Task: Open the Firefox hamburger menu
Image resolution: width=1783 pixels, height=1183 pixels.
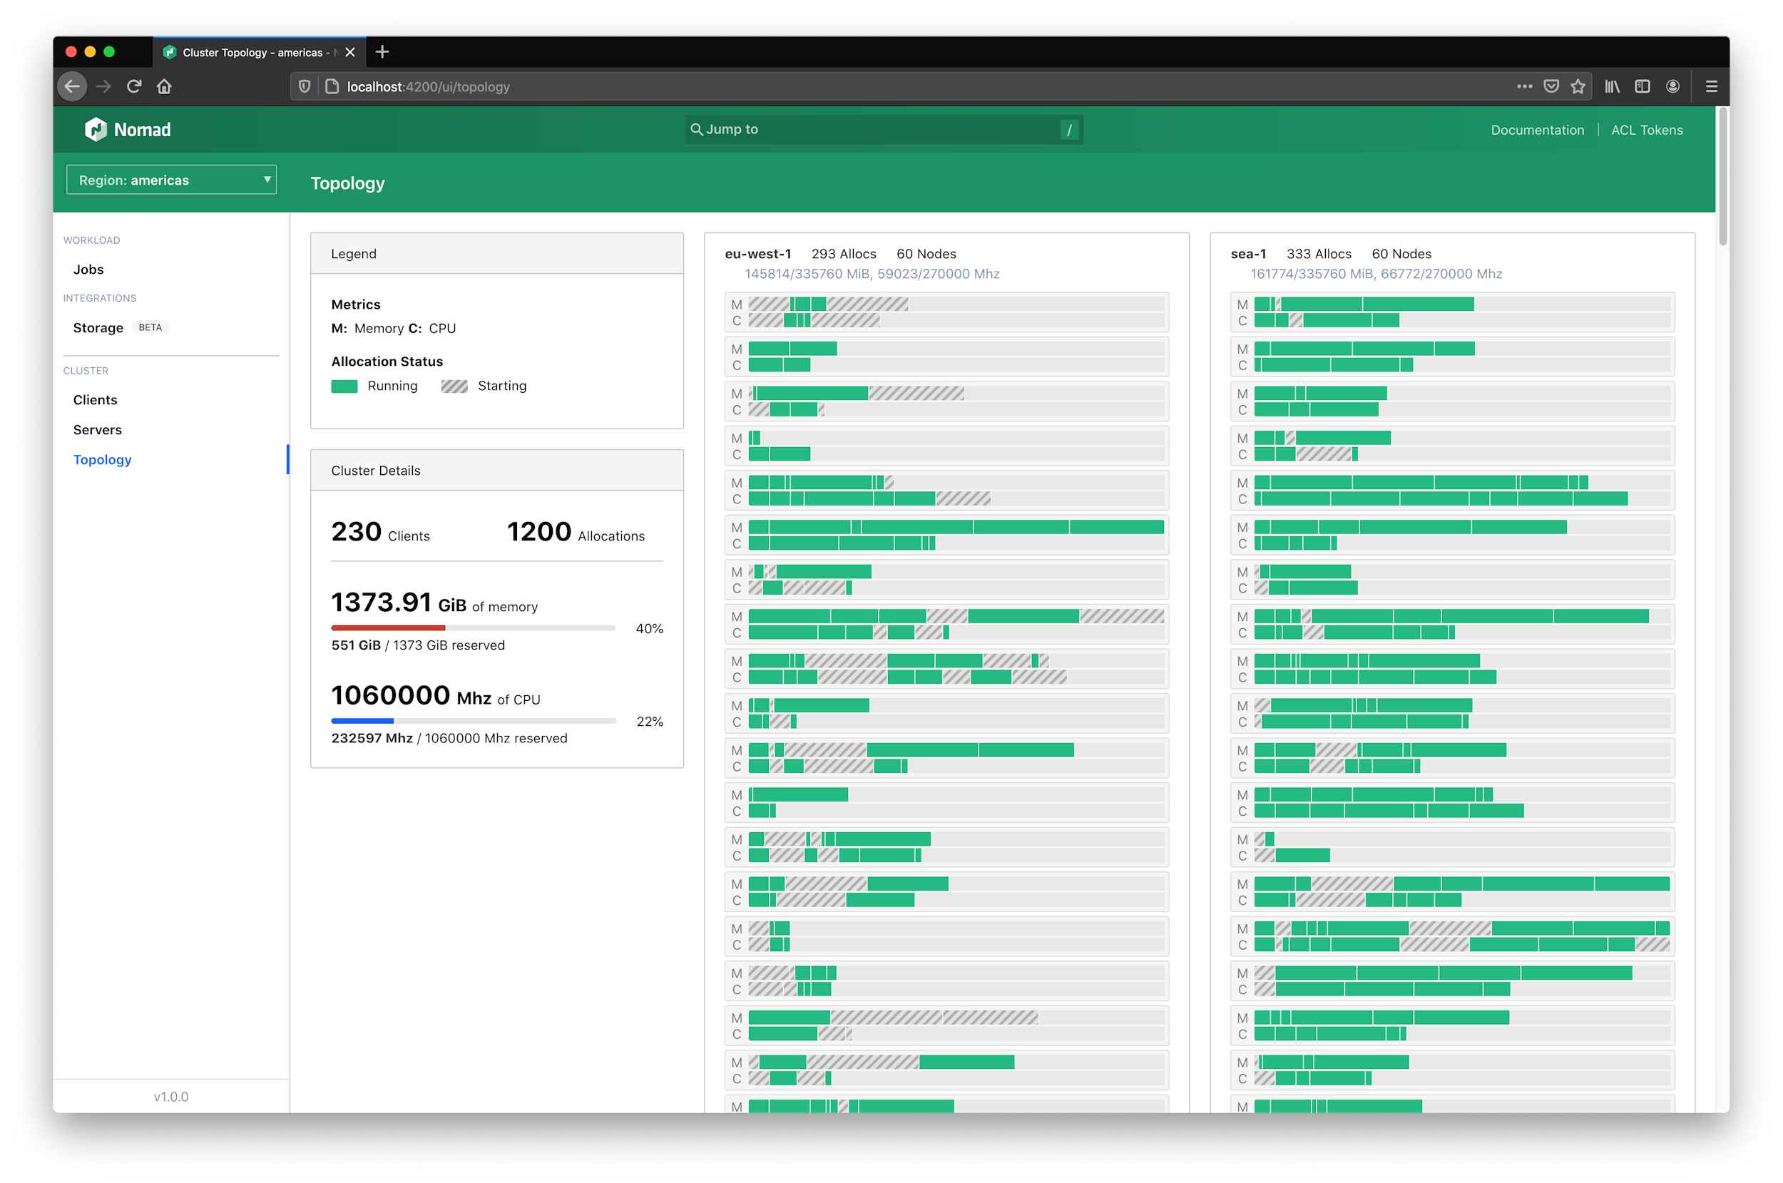Action: tap(1711, 86)
